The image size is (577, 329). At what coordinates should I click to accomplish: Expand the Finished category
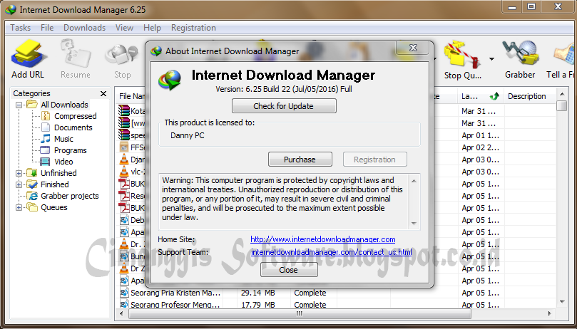tap(19, 184)
